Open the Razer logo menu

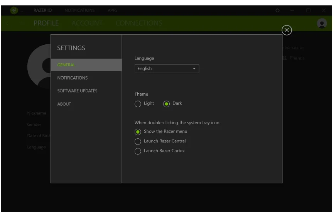(14, 10)
